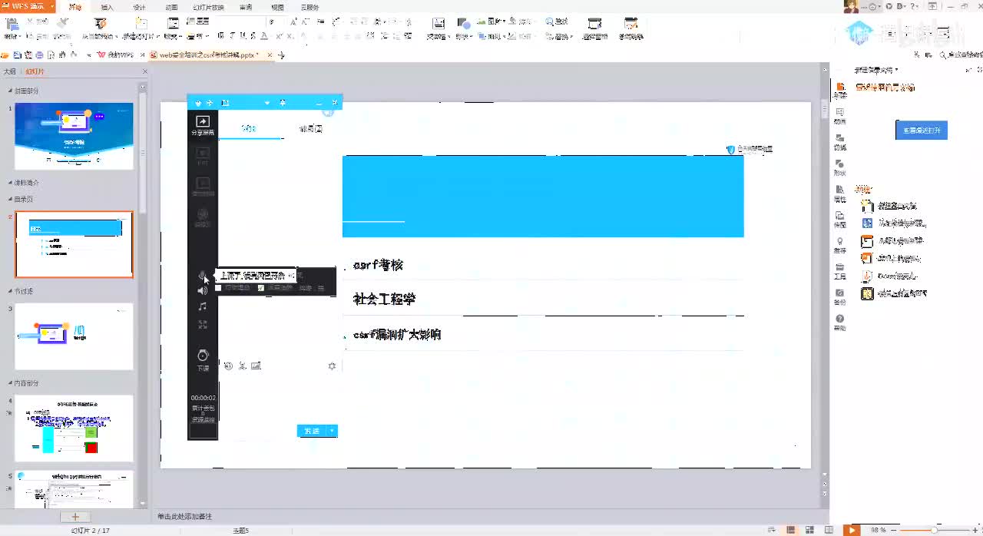Click the paste icon in the ribbon
The width and height of the screenshot is (983, 536).
coord(12,25)
